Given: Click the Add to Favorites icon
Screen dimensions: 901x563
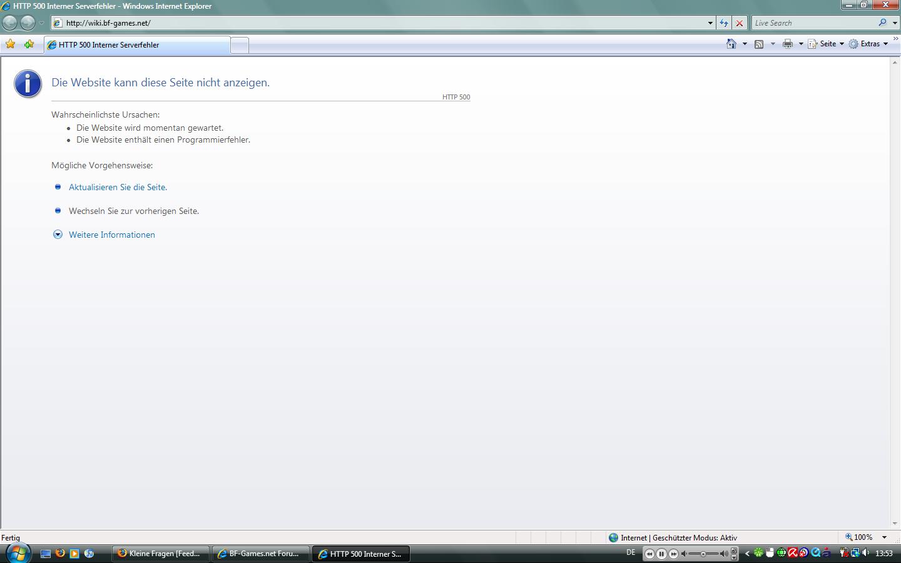Looking at the screenshot, I should point(29,44).
